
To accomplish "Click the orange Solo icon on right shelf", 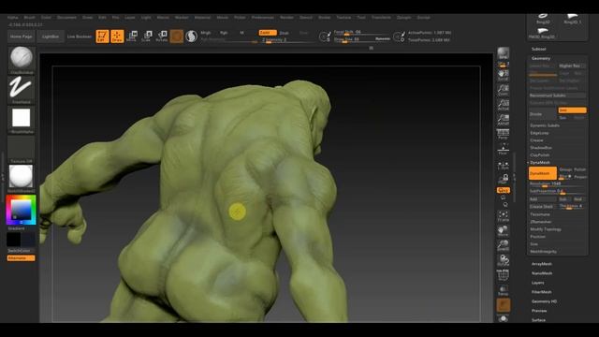I will 504,305.
